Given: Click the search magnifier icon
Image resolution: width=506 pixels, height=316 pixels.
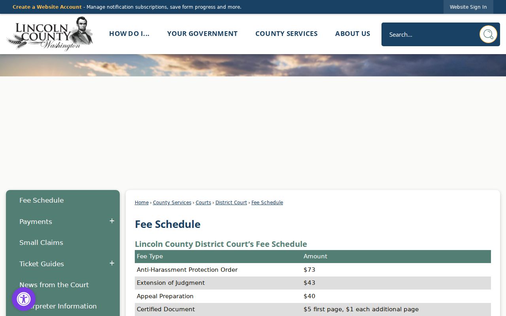Looking at the screenshot, I should pos(488,34).
